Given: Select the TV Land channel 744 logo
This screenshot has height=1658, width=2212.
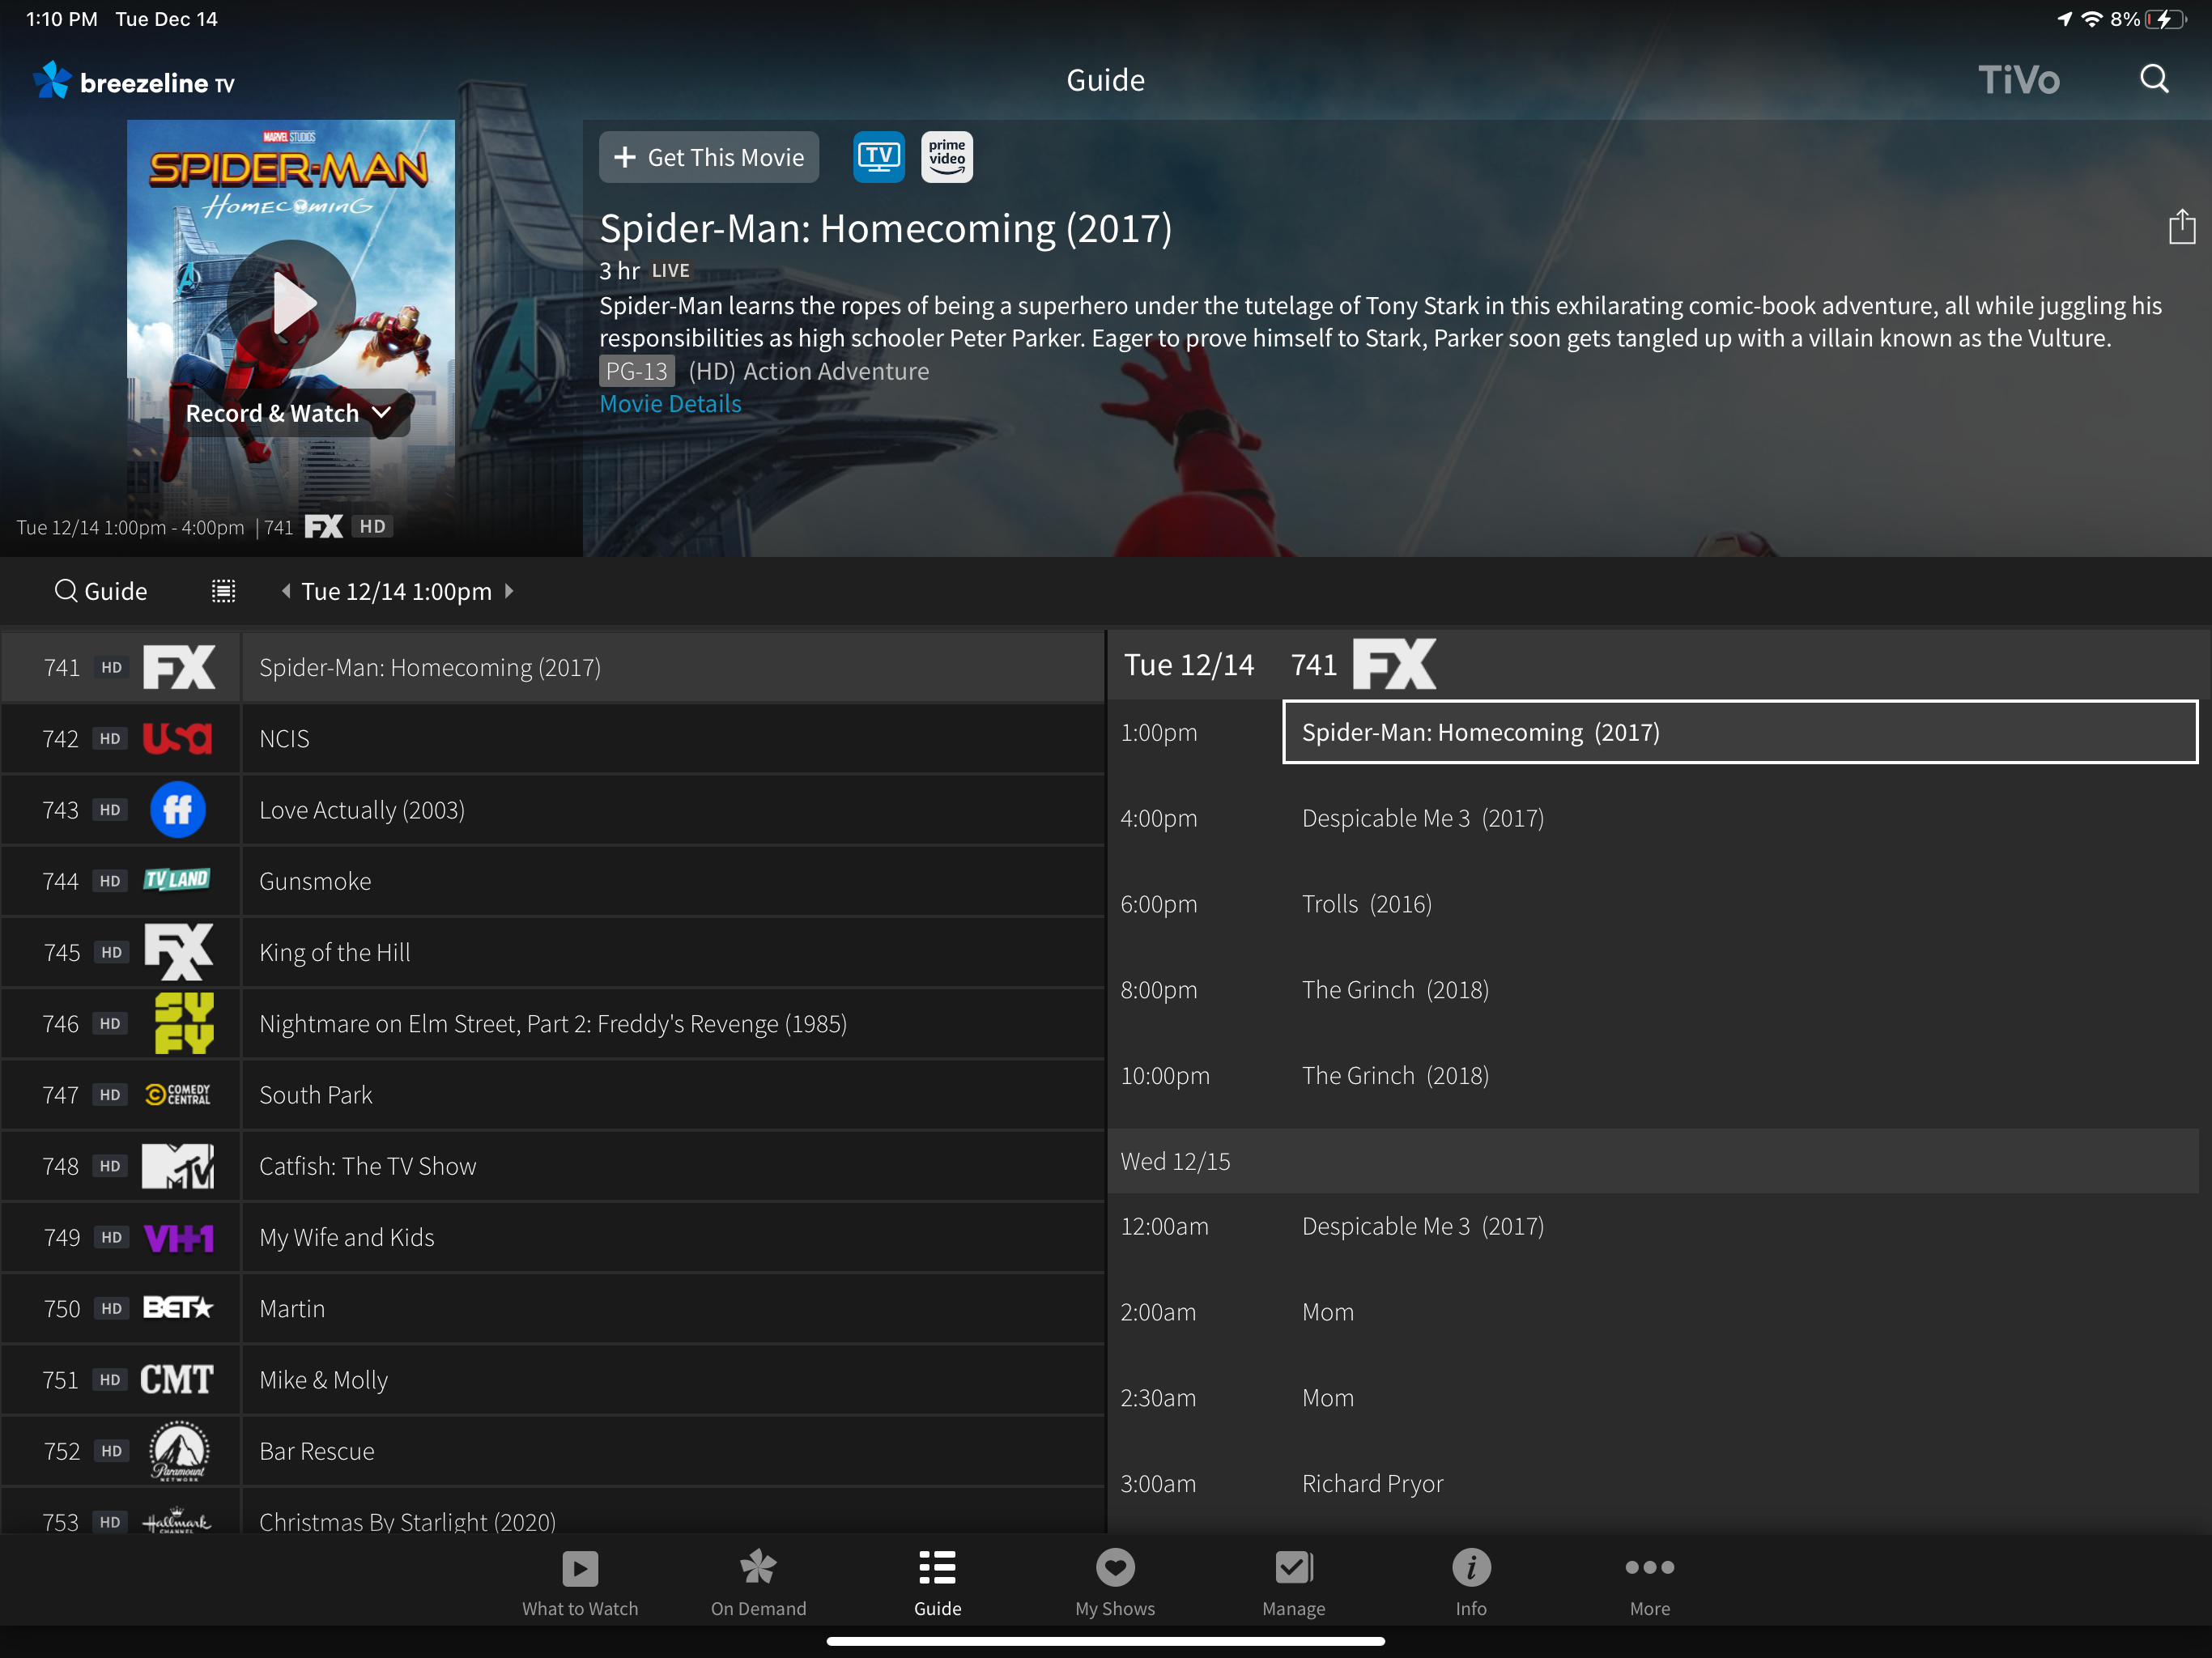Looking at the screenshot, I should (177, 880).
